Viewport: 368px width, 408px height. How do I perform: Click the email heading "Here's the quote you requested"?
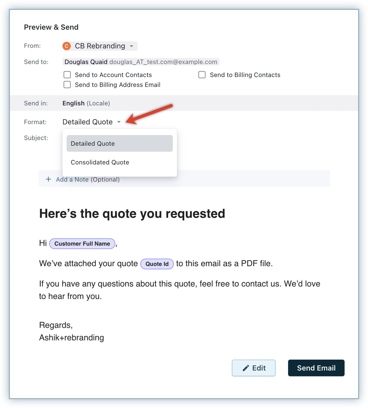click(x=132, y=214)
